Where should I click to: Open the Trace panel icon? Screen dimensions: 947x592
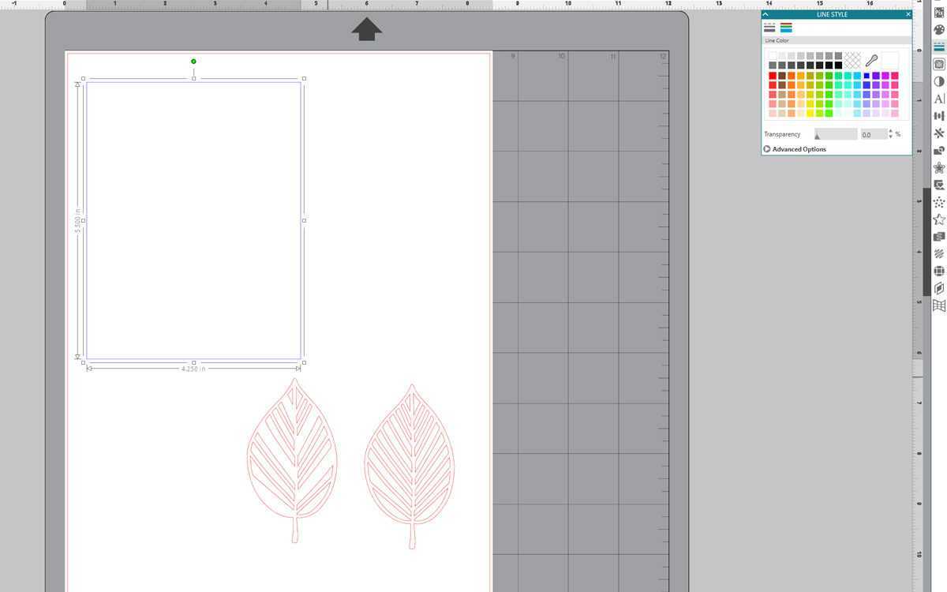939,64
